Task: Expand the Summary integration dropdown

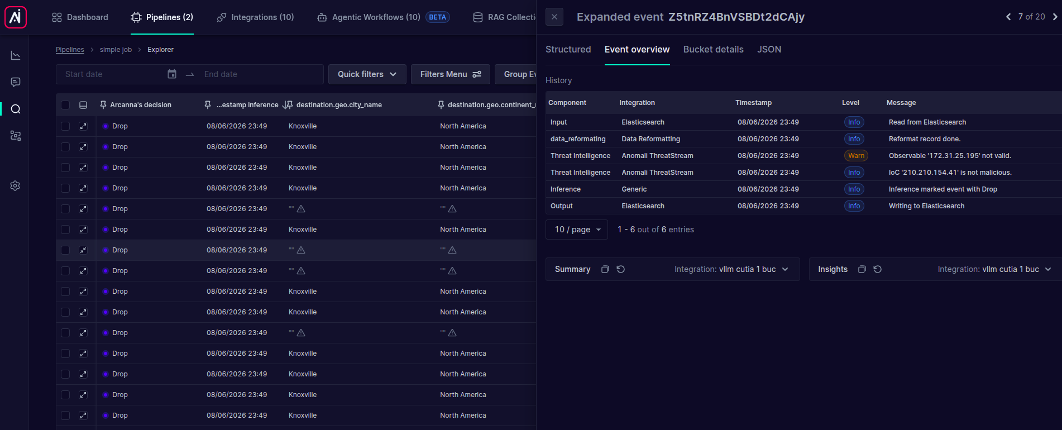Action: tap(731, 269)
